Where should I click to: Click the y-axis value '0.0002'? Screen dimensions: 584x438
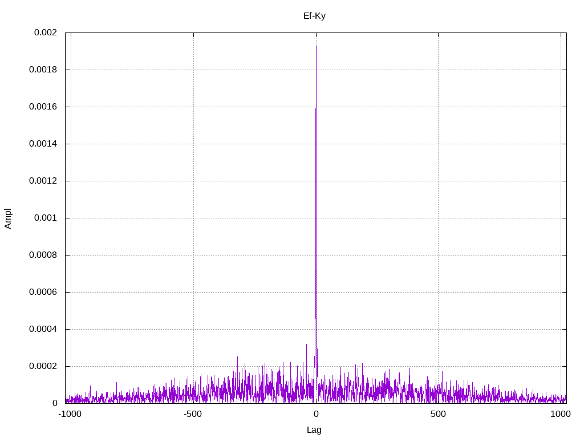coord(43,366)
